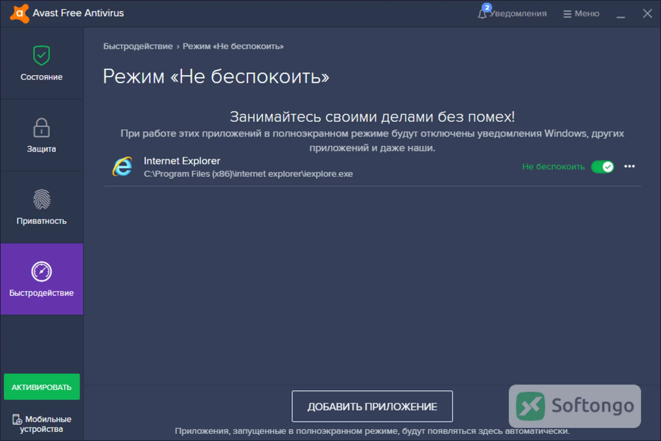The width and height of the screenshot is (661, 441).
Task: Open the Приватность privacy section
Action: coord(42,207)
